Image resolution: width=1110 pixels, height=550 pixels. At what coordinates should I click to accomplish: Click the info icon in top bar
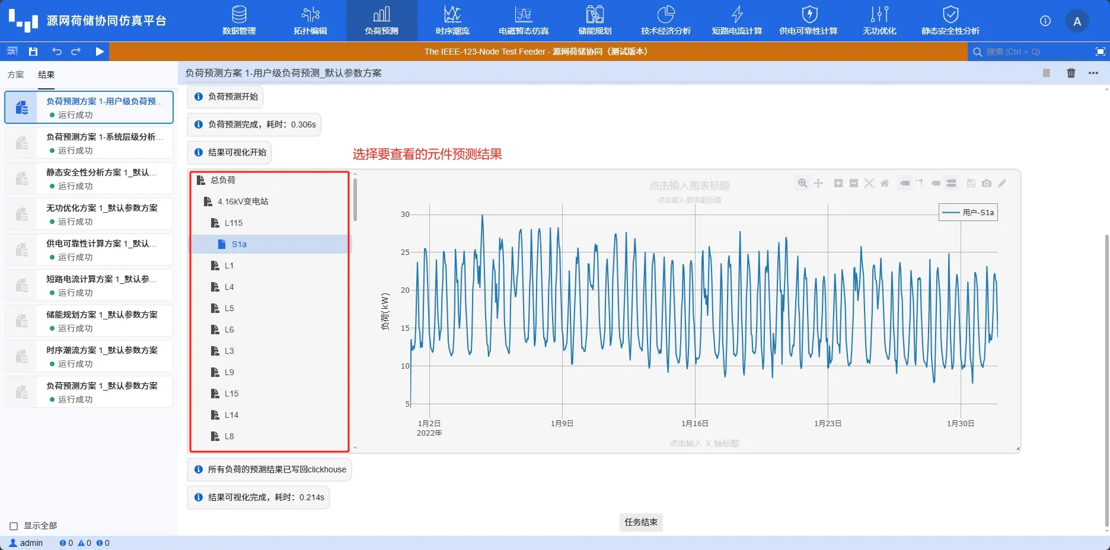pos(1045,21)
